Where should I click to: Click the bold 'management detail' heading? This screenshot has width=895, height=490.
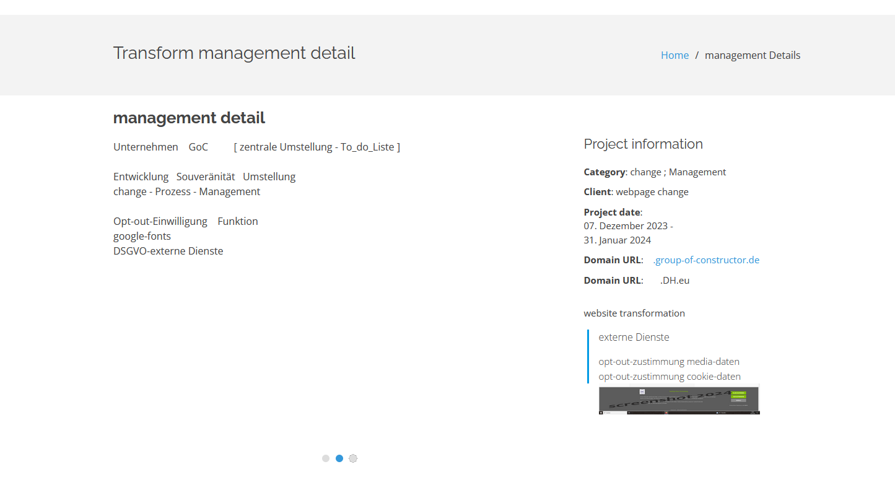pos(189,118)
